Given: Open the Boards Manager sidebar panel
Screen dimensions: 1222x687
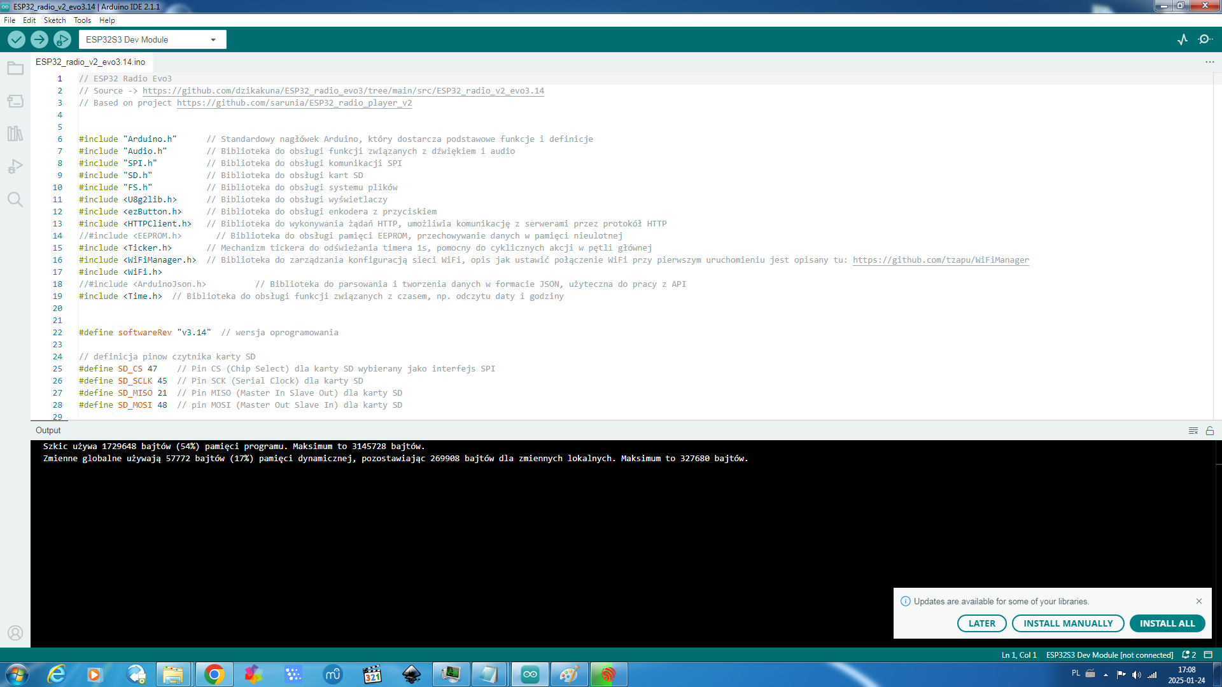Looking at the screenshot, I should click(x=15, y=101).
